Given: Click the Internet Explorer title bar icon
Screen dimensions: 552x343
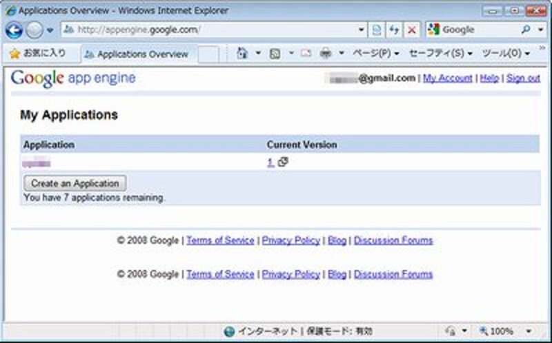Looking at the screenshot, I should pyautogui.click(x=10, y=11).
